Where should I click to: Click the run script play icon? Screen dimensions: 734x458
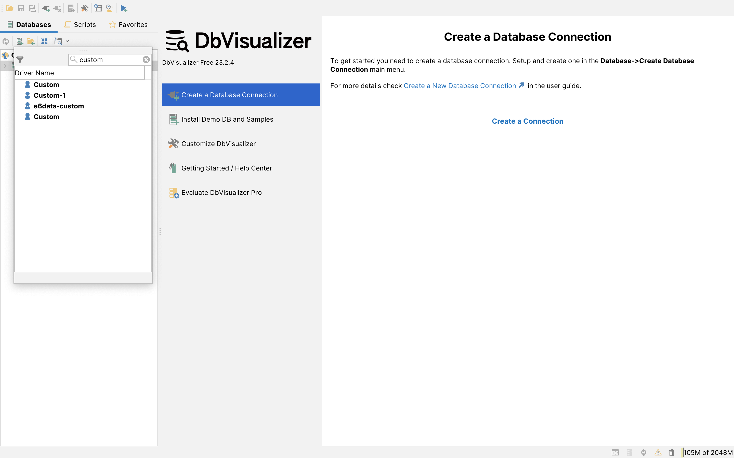point(123,8)
